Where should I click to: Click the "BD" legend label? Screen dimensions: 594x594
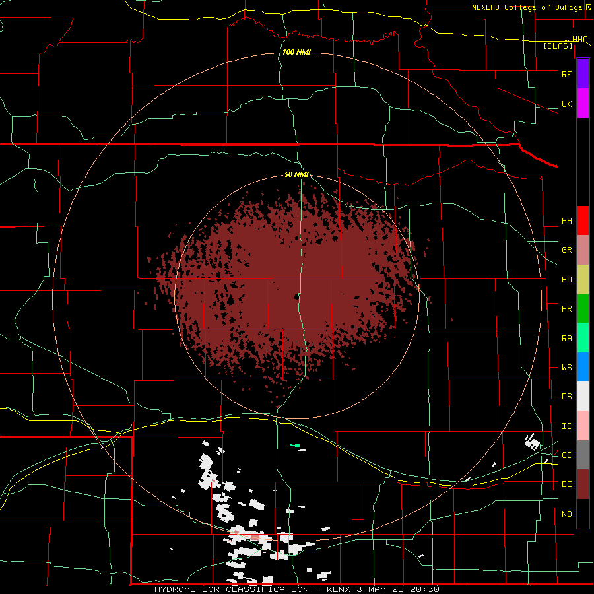tap(566, 280)
